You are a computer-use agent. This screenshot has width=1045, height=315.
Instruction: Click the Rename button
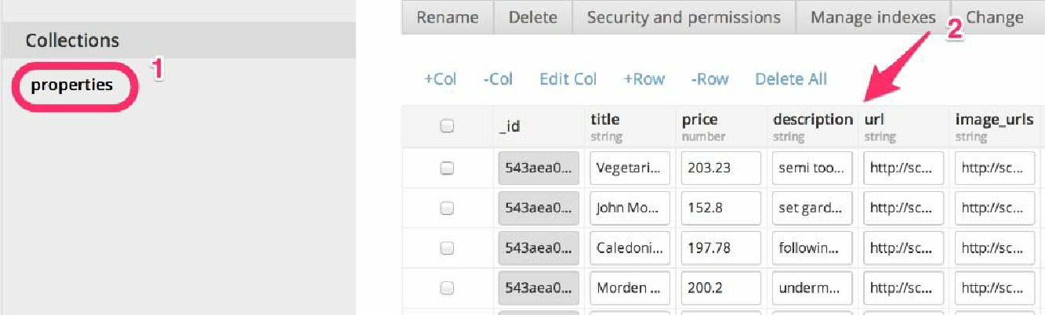(x=447, y=17)
